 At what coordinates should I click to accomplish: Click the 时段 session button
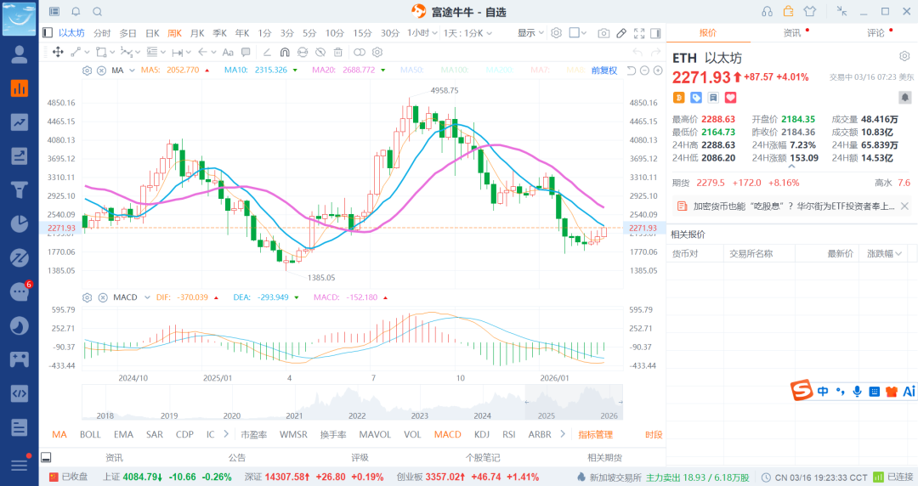tap(654, 434)
